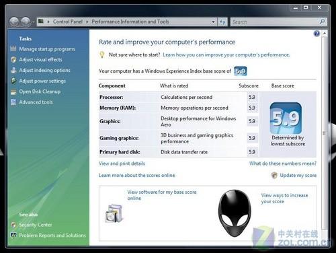Image resolution: width=336 pixels, height=253 pixels.
Task: Click the Problem Reports and Solutions icon
Action: [13, 235]
